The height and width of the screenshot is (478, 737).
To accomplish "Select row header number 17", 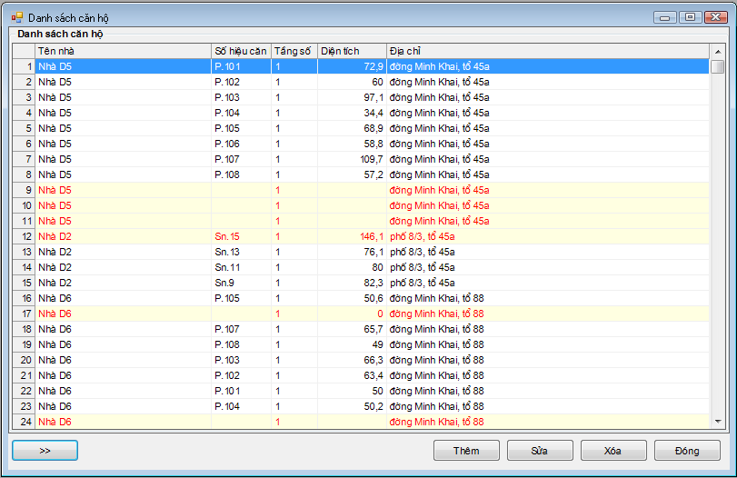I will [x=24, y=314].
